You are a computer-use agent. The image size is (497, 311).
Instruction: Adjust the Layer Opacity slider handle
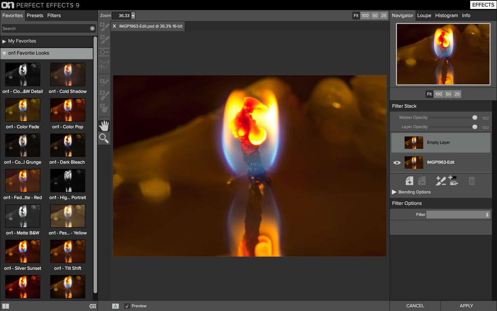474,127
